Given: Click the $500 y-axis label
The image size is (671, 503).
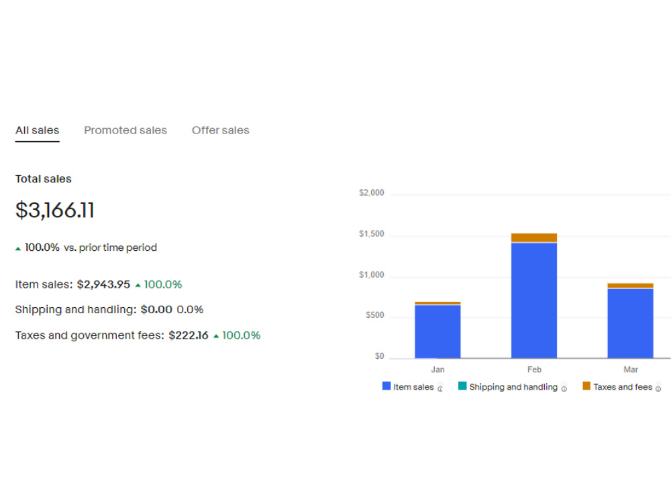Looking at the screenshot, I should (375, 315).
